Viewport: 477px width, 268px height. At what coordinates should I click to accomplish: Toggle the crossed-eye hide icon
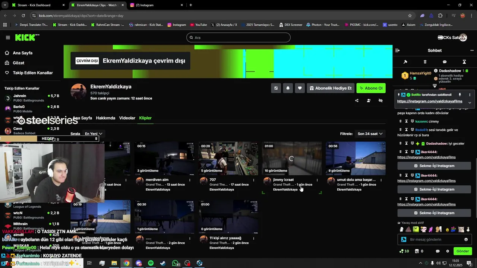380,100
